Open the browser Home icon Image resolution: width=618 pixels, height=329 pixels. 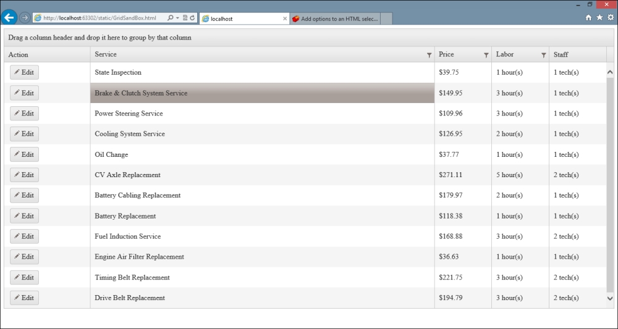point(588,17)
